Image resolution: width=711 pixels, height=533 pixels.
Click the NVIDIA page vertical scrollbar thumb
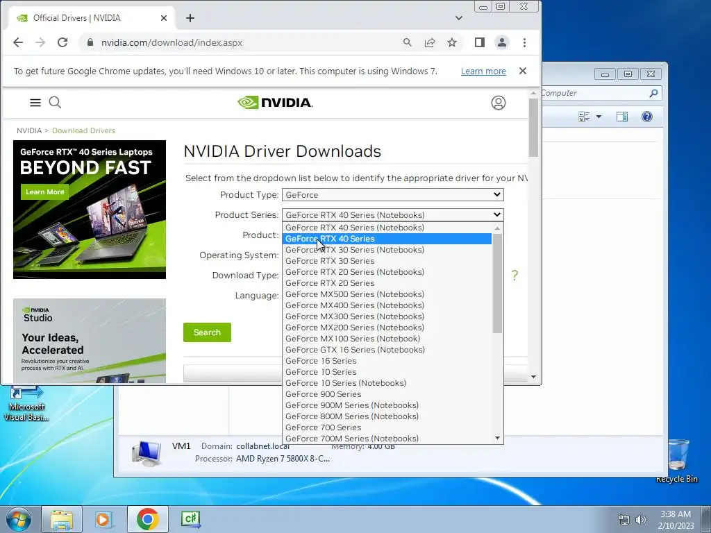tap(533, 128)
